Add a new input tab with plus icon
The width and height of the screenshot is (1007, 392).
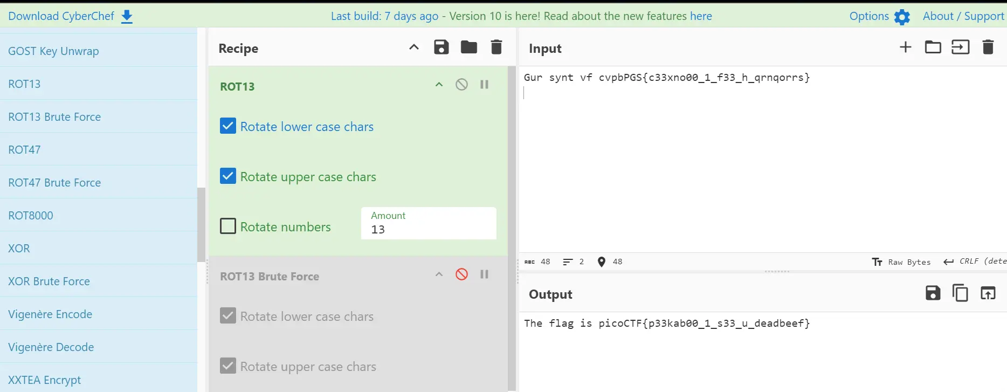pos(906,47)
